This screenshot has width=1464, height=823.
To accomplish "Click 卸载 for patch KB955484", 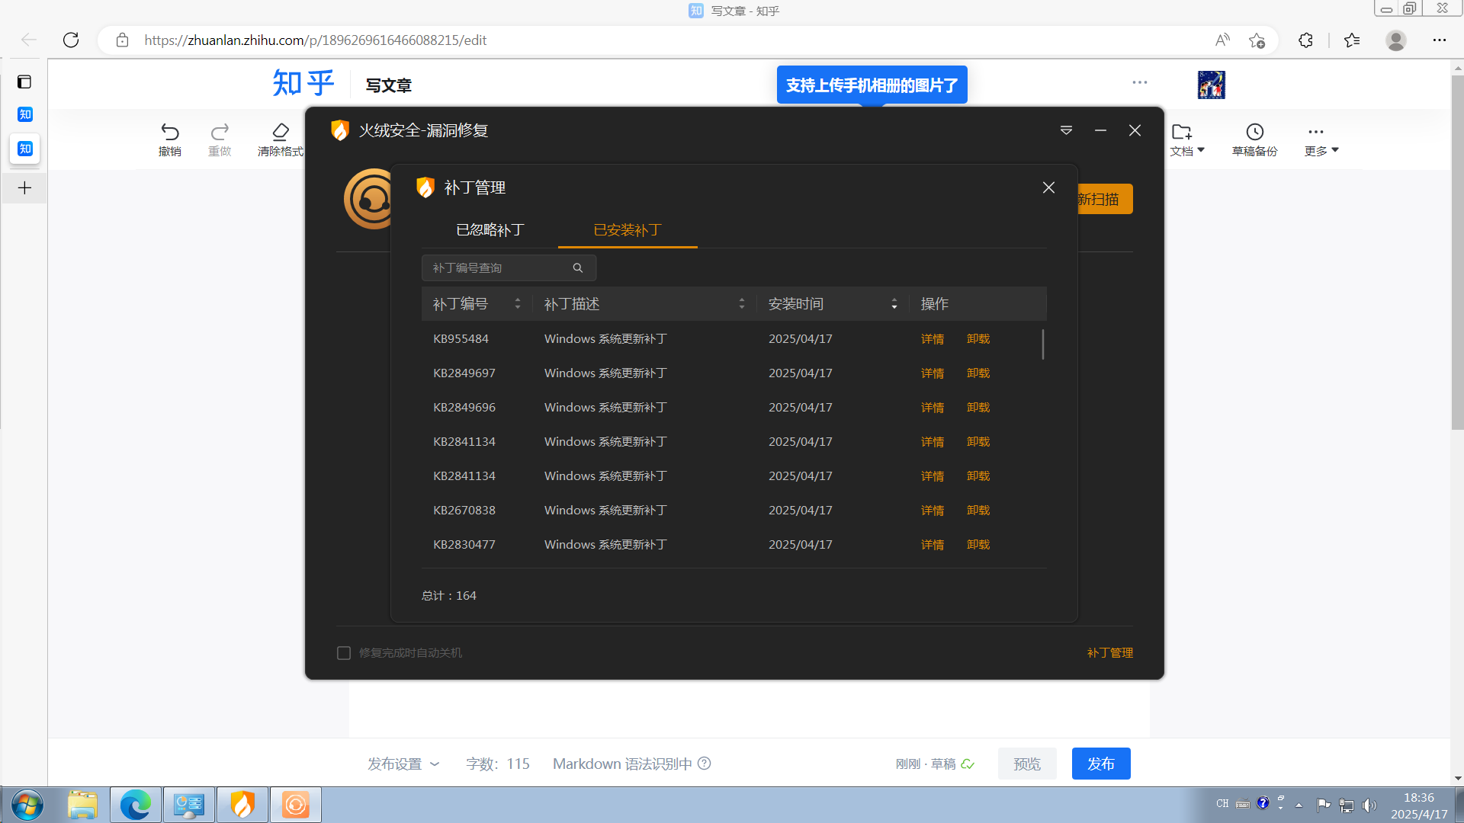I will (x=978, y=338).
